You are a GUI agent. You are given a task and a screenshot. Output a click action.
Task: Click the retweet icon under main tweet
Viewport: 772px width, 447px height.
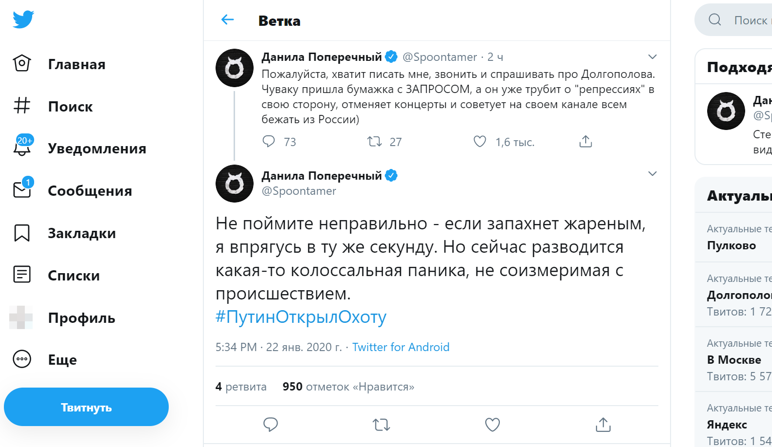381,425
